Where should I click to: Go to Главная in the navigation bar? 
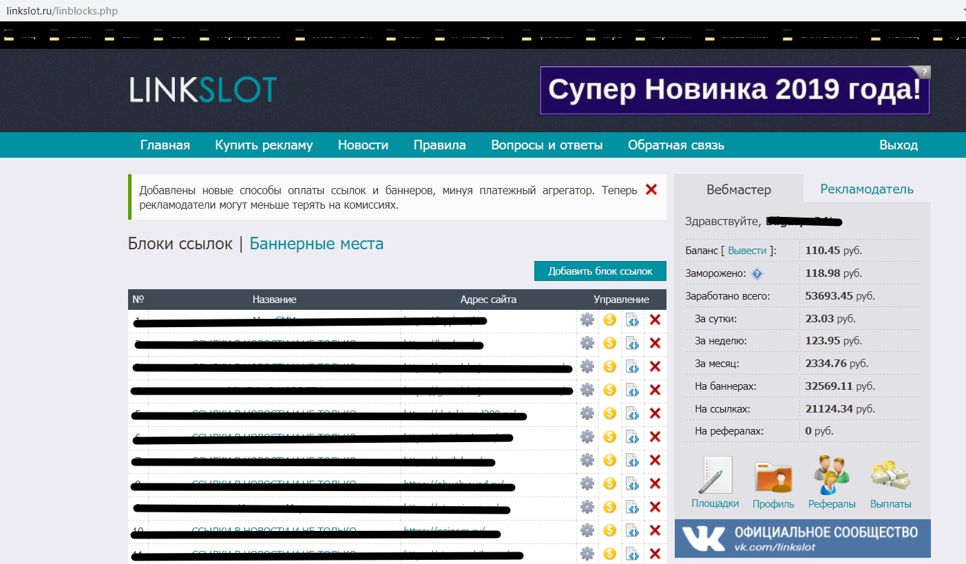click(x=165, y=145)
